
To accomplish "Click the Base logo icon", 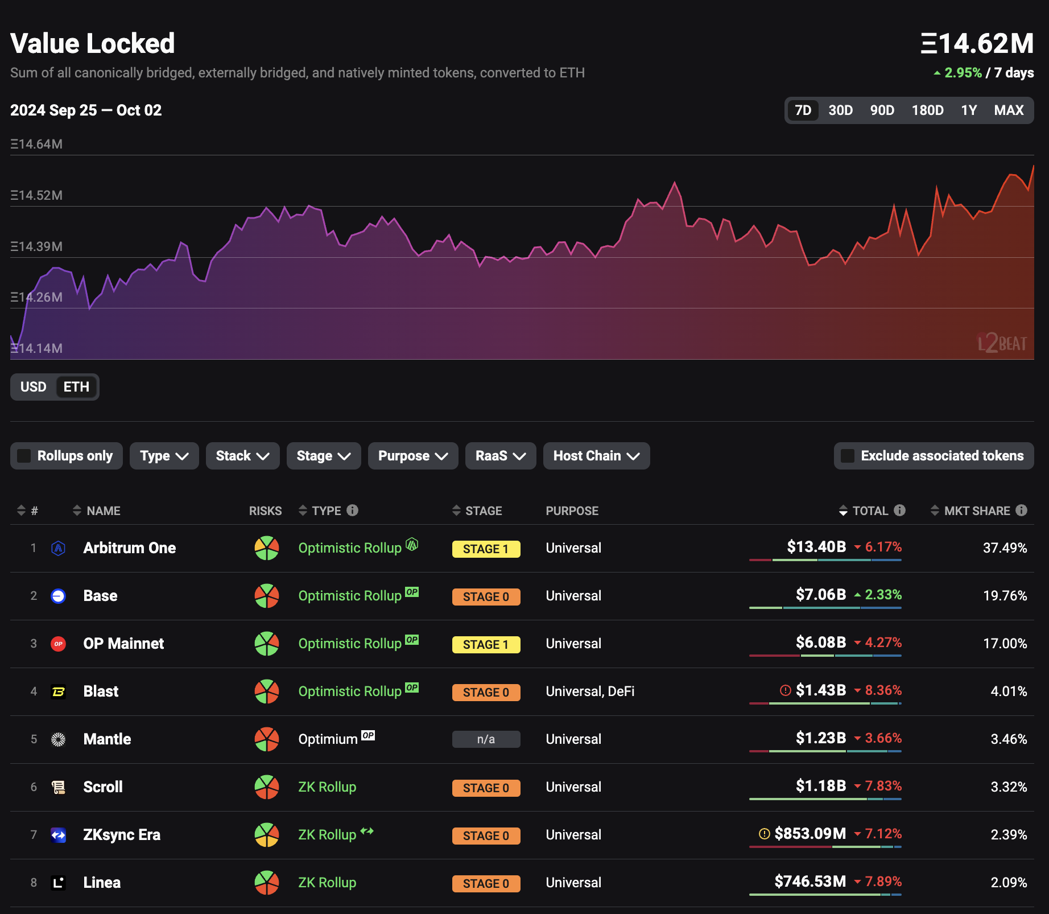I will 58,596.
